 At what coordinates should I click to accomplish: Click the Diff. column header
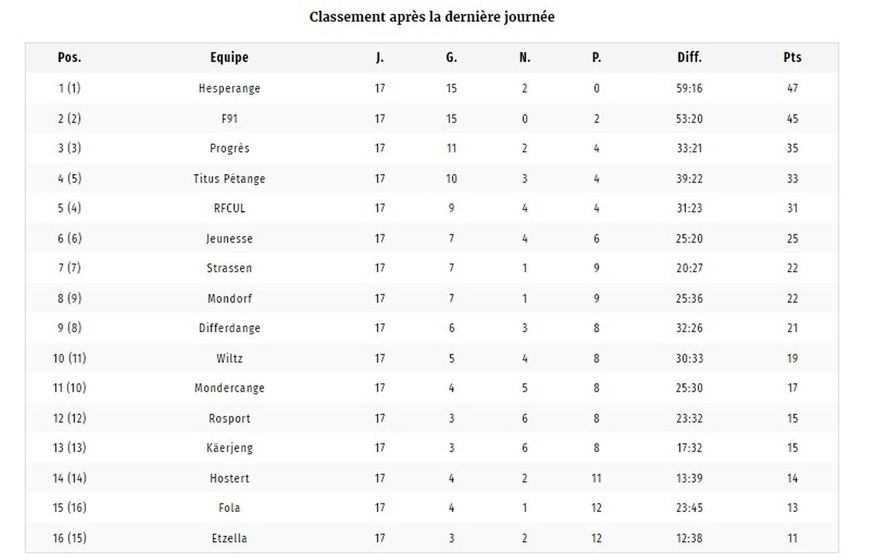pos(689,58)
